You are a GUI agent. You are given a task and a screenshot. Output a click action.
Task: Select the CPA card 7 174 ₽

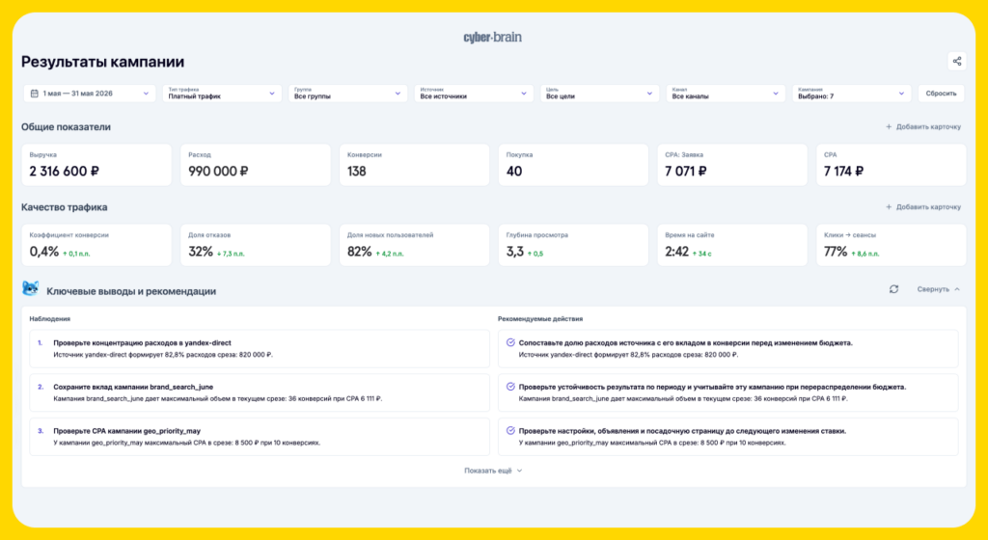891,165
